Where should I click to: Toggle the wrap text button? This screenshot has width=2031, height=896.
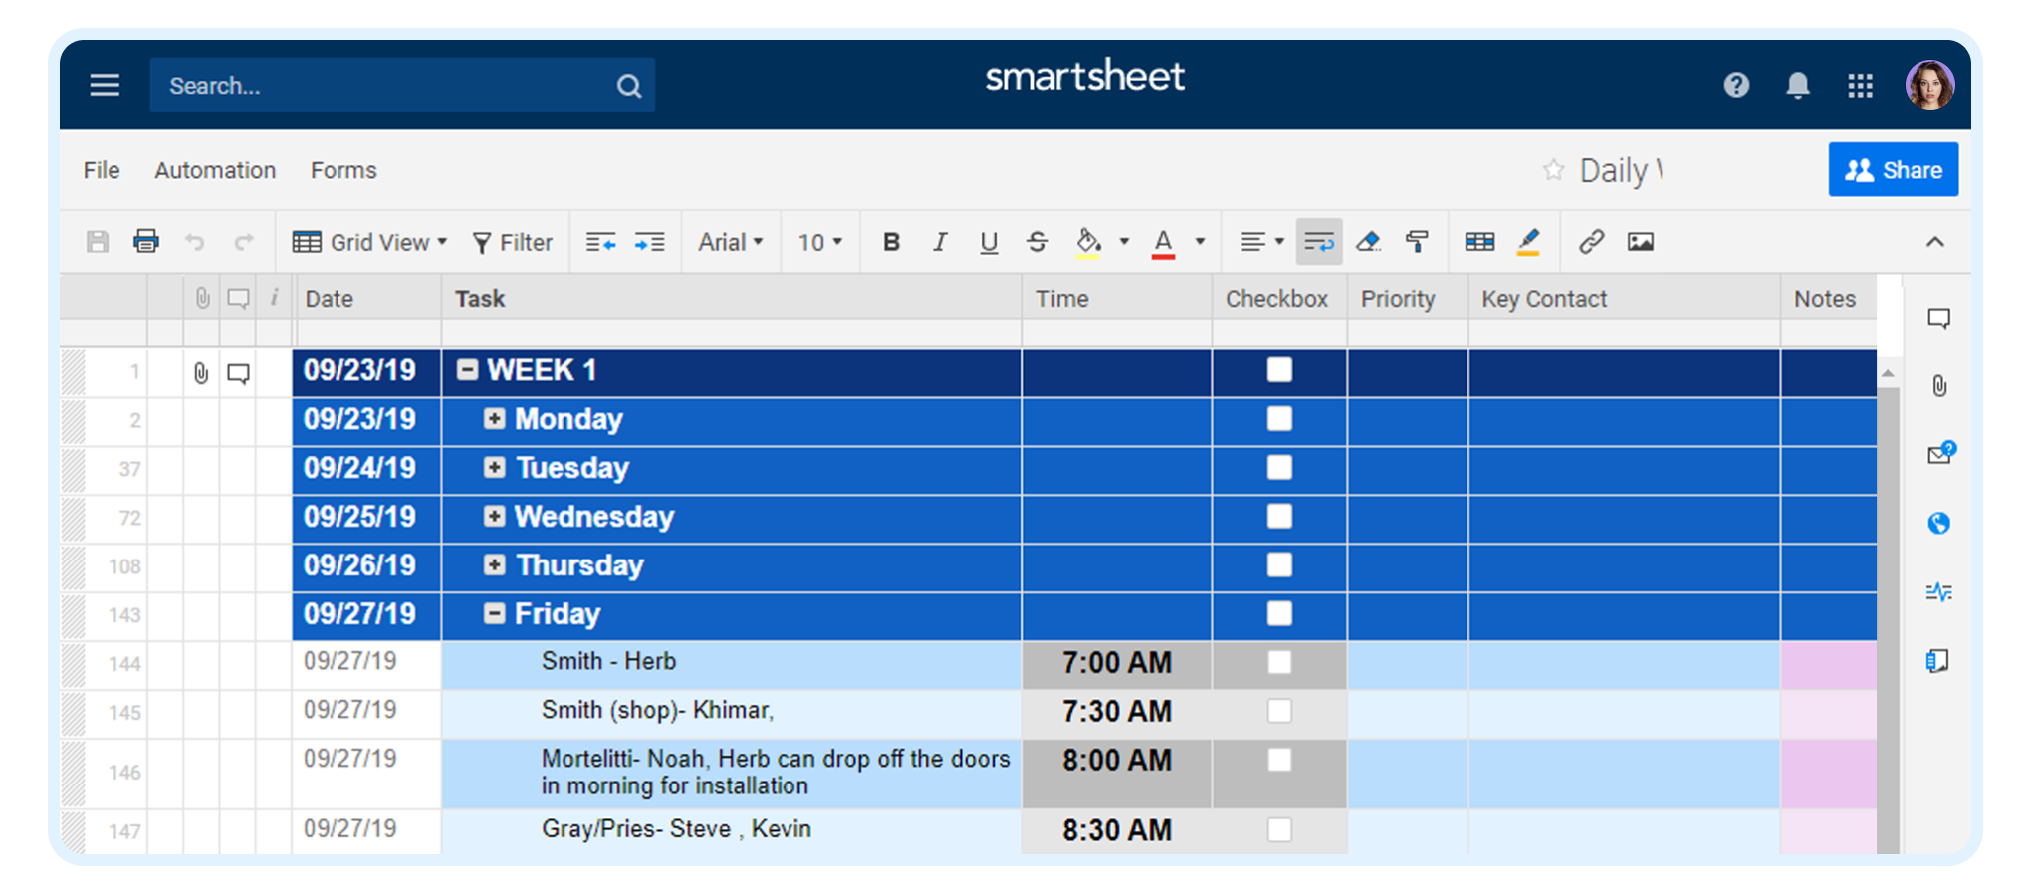(x=1319, y=242)
